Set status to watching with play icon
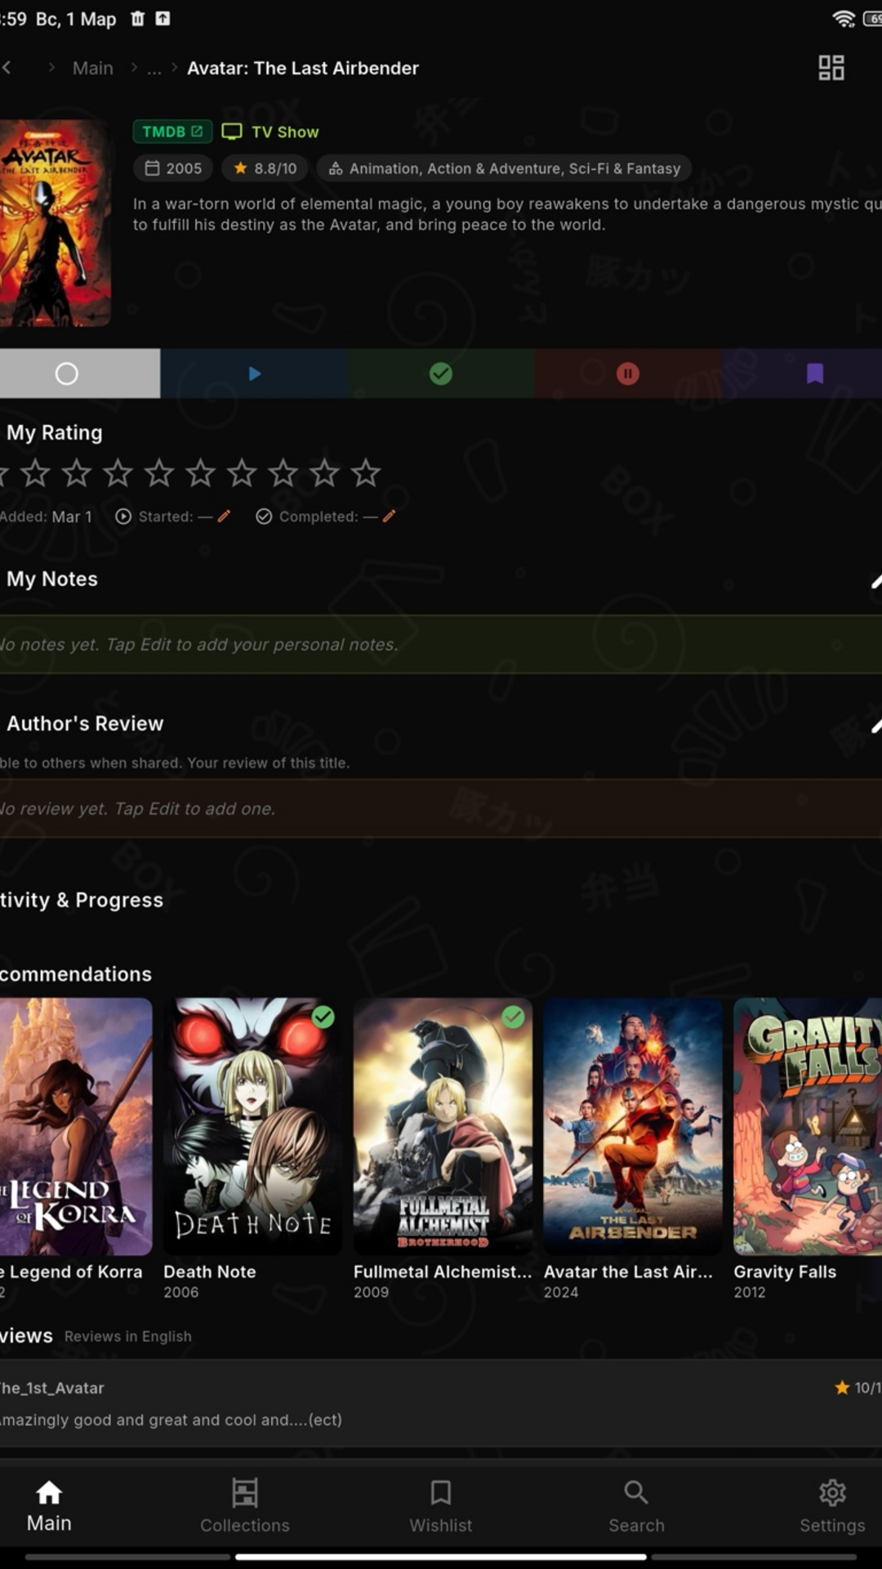 (254, 373)
